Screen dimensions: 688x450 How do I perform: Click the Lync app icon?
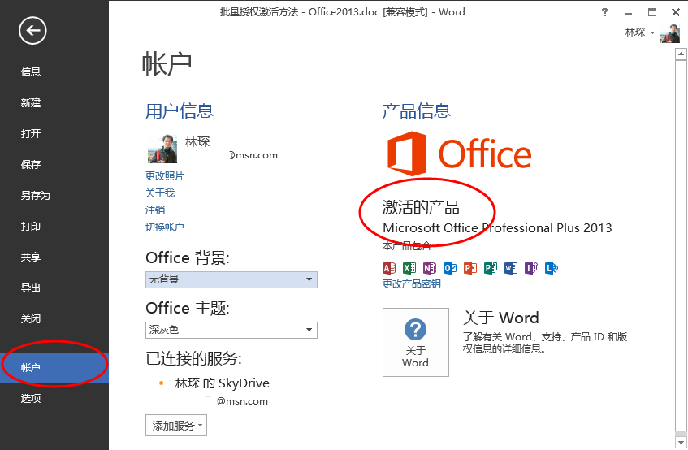coord(551,267)
